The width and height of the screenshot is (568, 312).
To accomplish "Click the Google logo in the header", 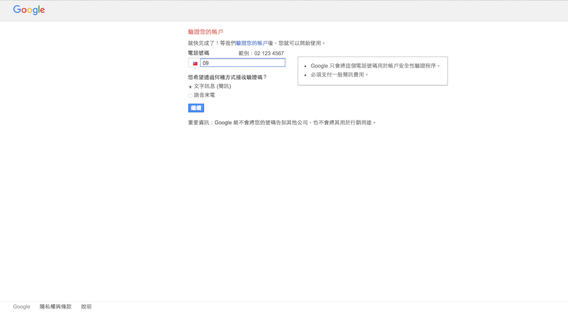I will pyautogui.click(x=29, y=10).
